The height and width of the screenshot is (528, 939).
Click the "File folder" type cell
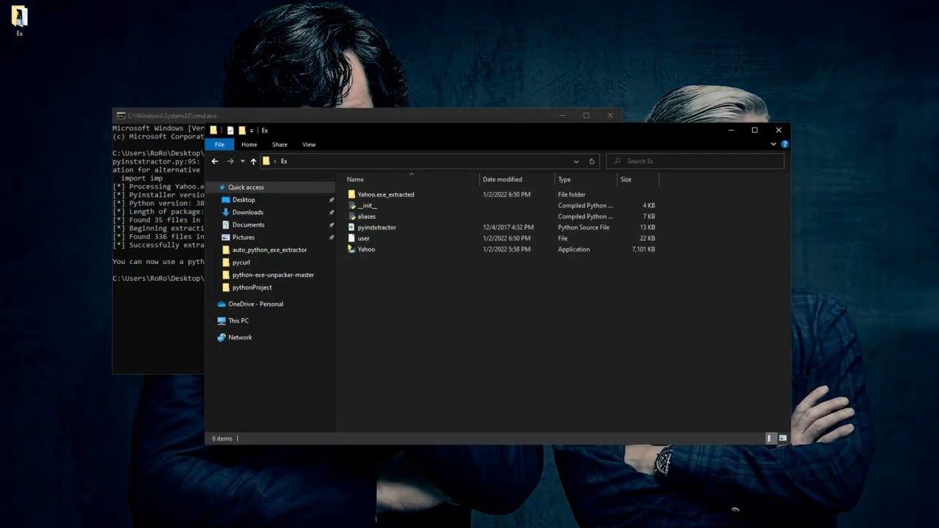point(571,194)
